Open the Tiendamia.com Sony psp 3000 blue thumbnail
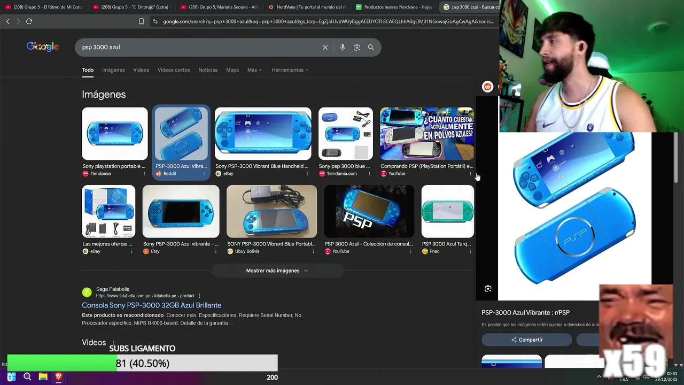Viewport: 684px width, 385px height. (346, 134)
